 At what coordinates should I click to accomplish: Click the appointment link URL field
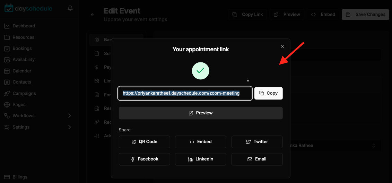(x=185, y=93)
